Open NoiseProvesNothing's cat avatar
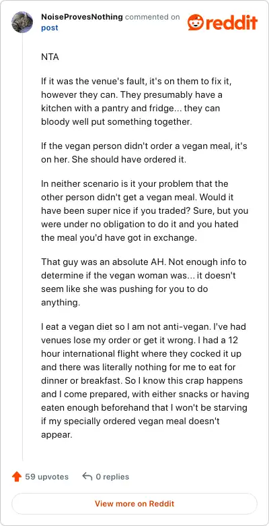The height and width of the screenshot is (526, 269). pos(22,22)
